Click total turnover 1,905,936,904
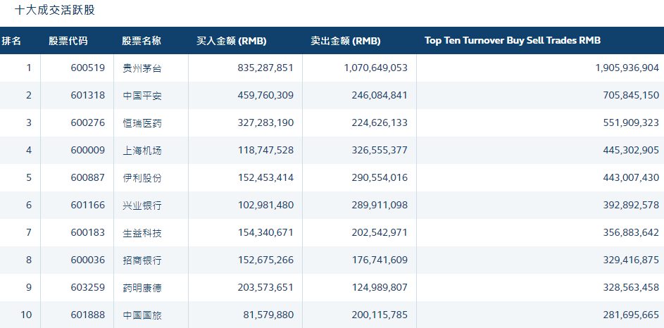The height and width of the screenshot is (328, 664). tap(627, 68)
